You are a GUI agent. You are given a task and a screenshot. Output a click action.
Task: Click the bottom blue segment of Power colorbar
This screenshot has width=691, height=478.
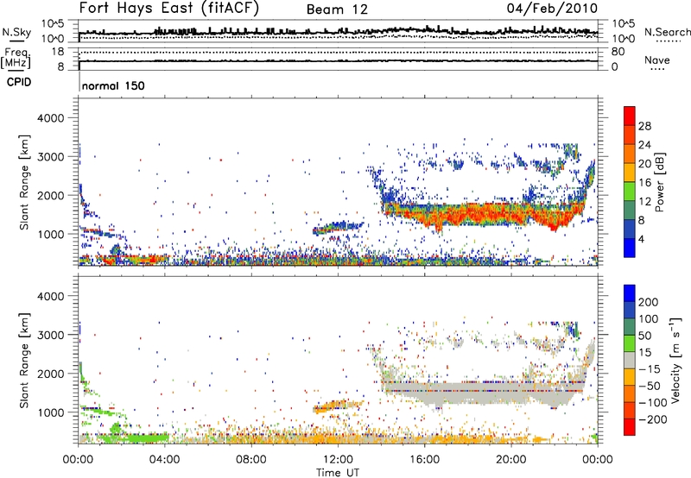(630, 248)
